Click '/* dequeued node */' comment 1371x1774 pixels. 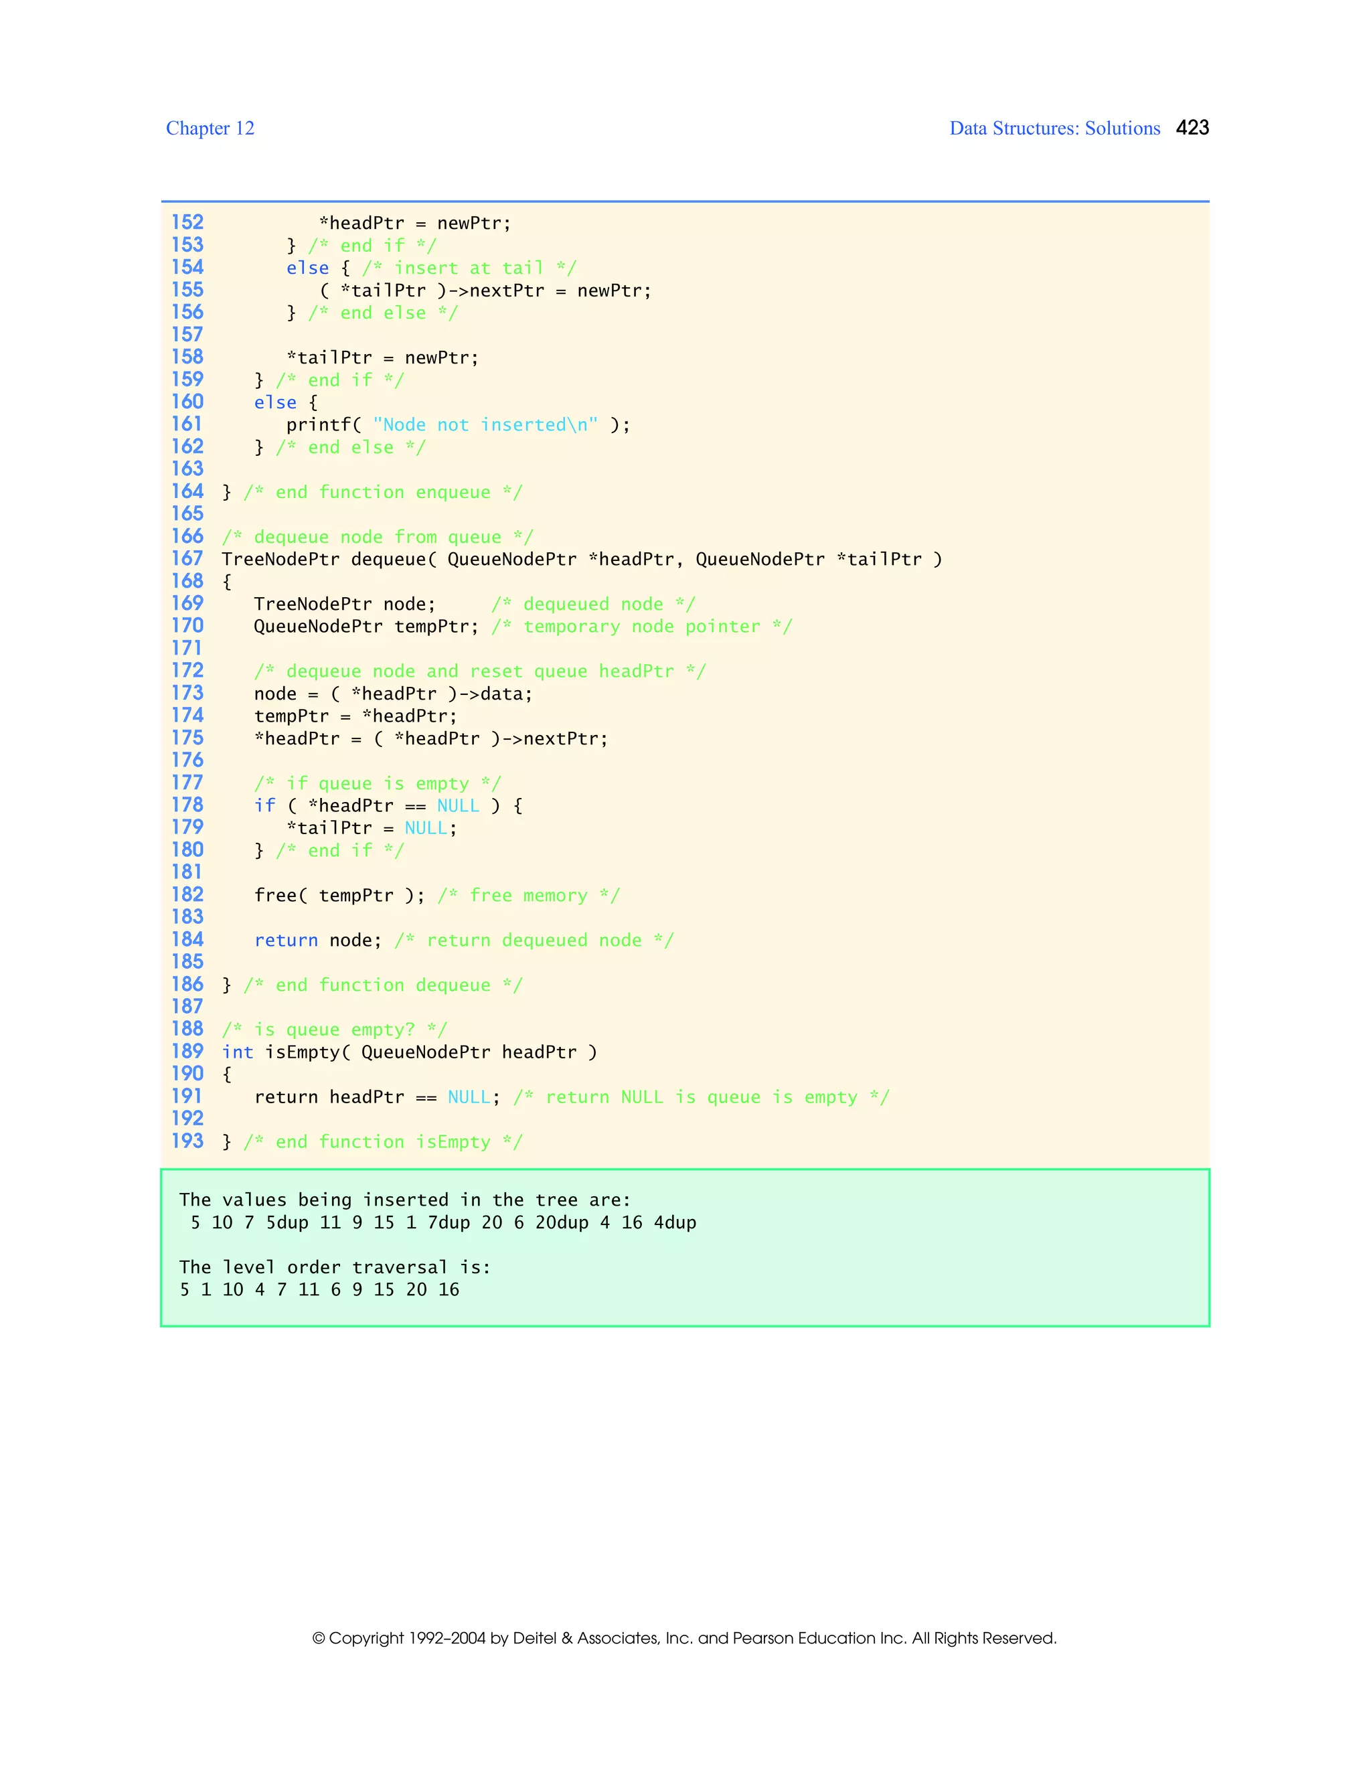click(593, 604)
